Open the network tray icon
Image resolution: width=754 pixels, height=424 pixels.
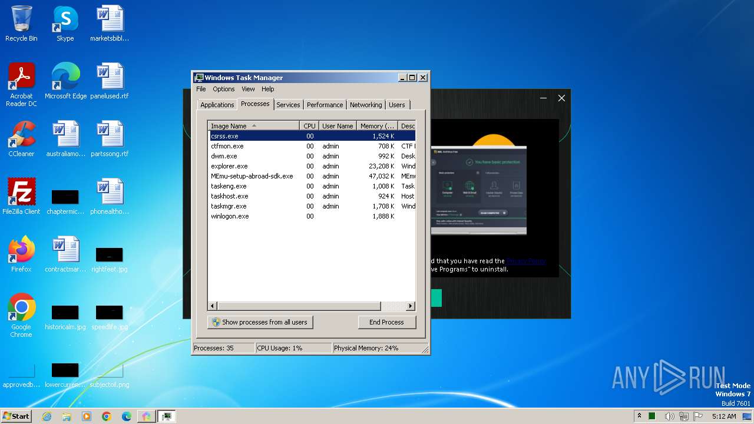684,416
